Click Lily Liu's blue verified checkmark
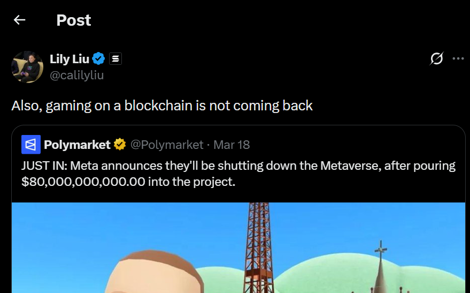The width and height of the screenshot is (470, 293). 98,58
